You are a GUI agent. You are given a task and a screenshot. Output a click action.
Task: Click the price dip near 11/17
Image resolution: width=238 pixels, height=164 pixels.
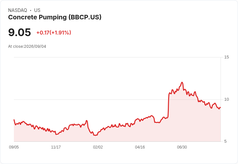56,134
